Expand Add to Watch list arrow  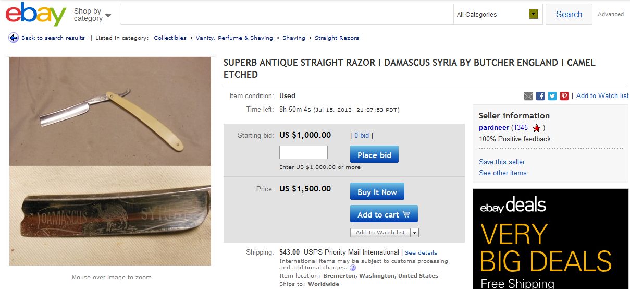click(415, 233)
